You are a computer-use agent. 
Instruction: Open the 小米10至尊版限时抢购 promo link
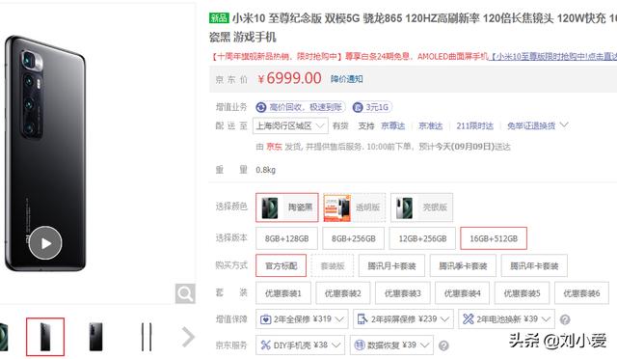[x=552, y=57]
